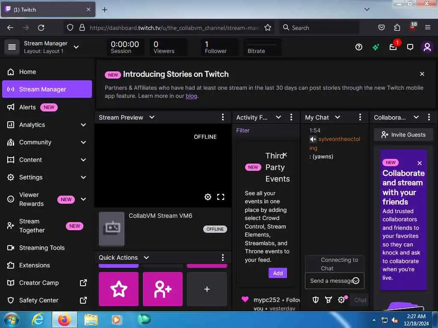The height and width of the screenshot is (328, 438).
Task: Click the add-person quick action tile
Action: point(163,289)
